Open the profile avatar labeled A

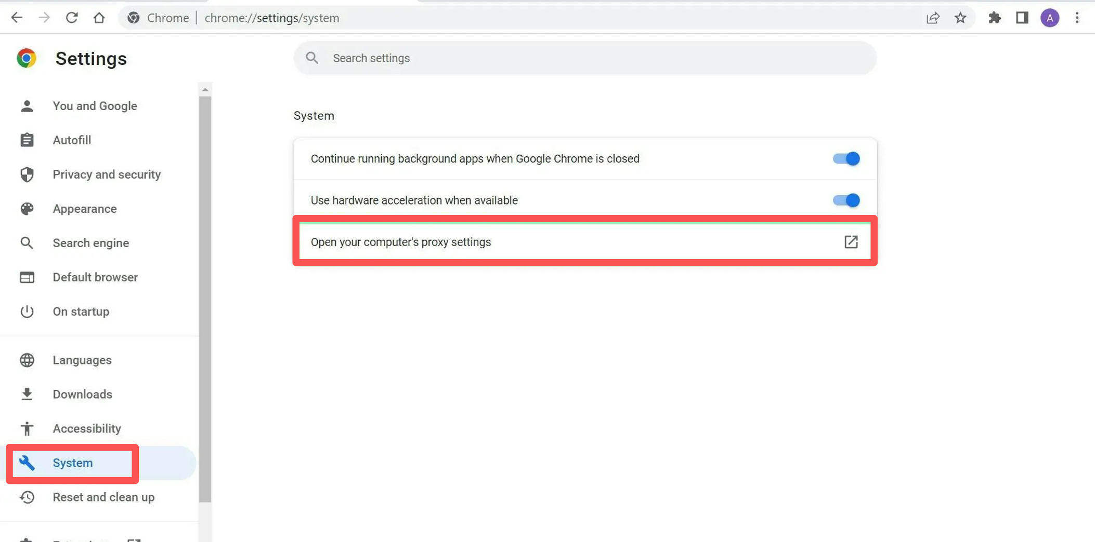pos(1050,18)
